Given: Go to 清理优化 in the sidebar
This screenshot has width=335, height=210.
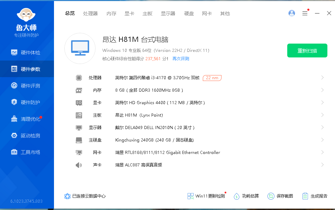Looking at the screenshot, I should (x=30, y=119).
